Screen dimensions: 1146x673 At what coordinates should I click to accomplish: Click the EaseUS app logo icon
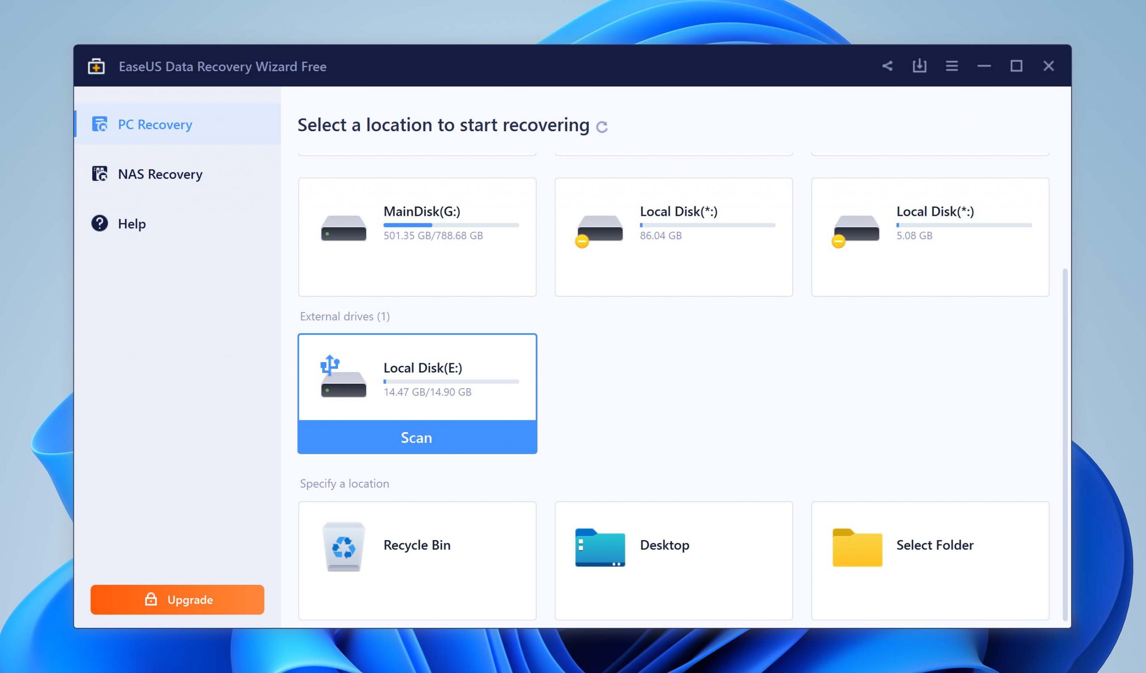[96, 66]
